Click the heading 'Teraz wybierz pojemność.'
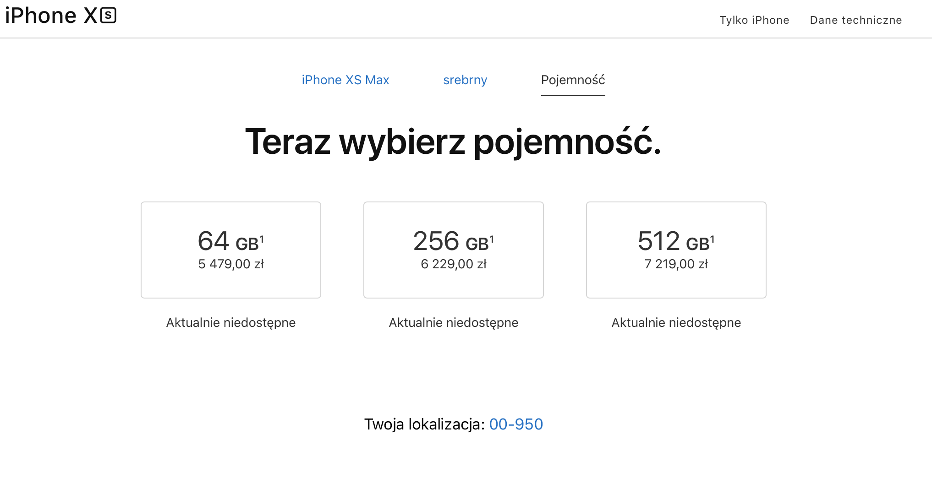The height and width of the screenshot is (500, 932). [x=454, y=142]
